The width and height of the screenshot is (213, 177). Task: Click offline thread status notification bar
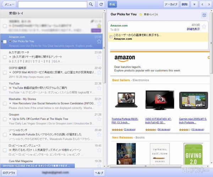tap(38, 166)
